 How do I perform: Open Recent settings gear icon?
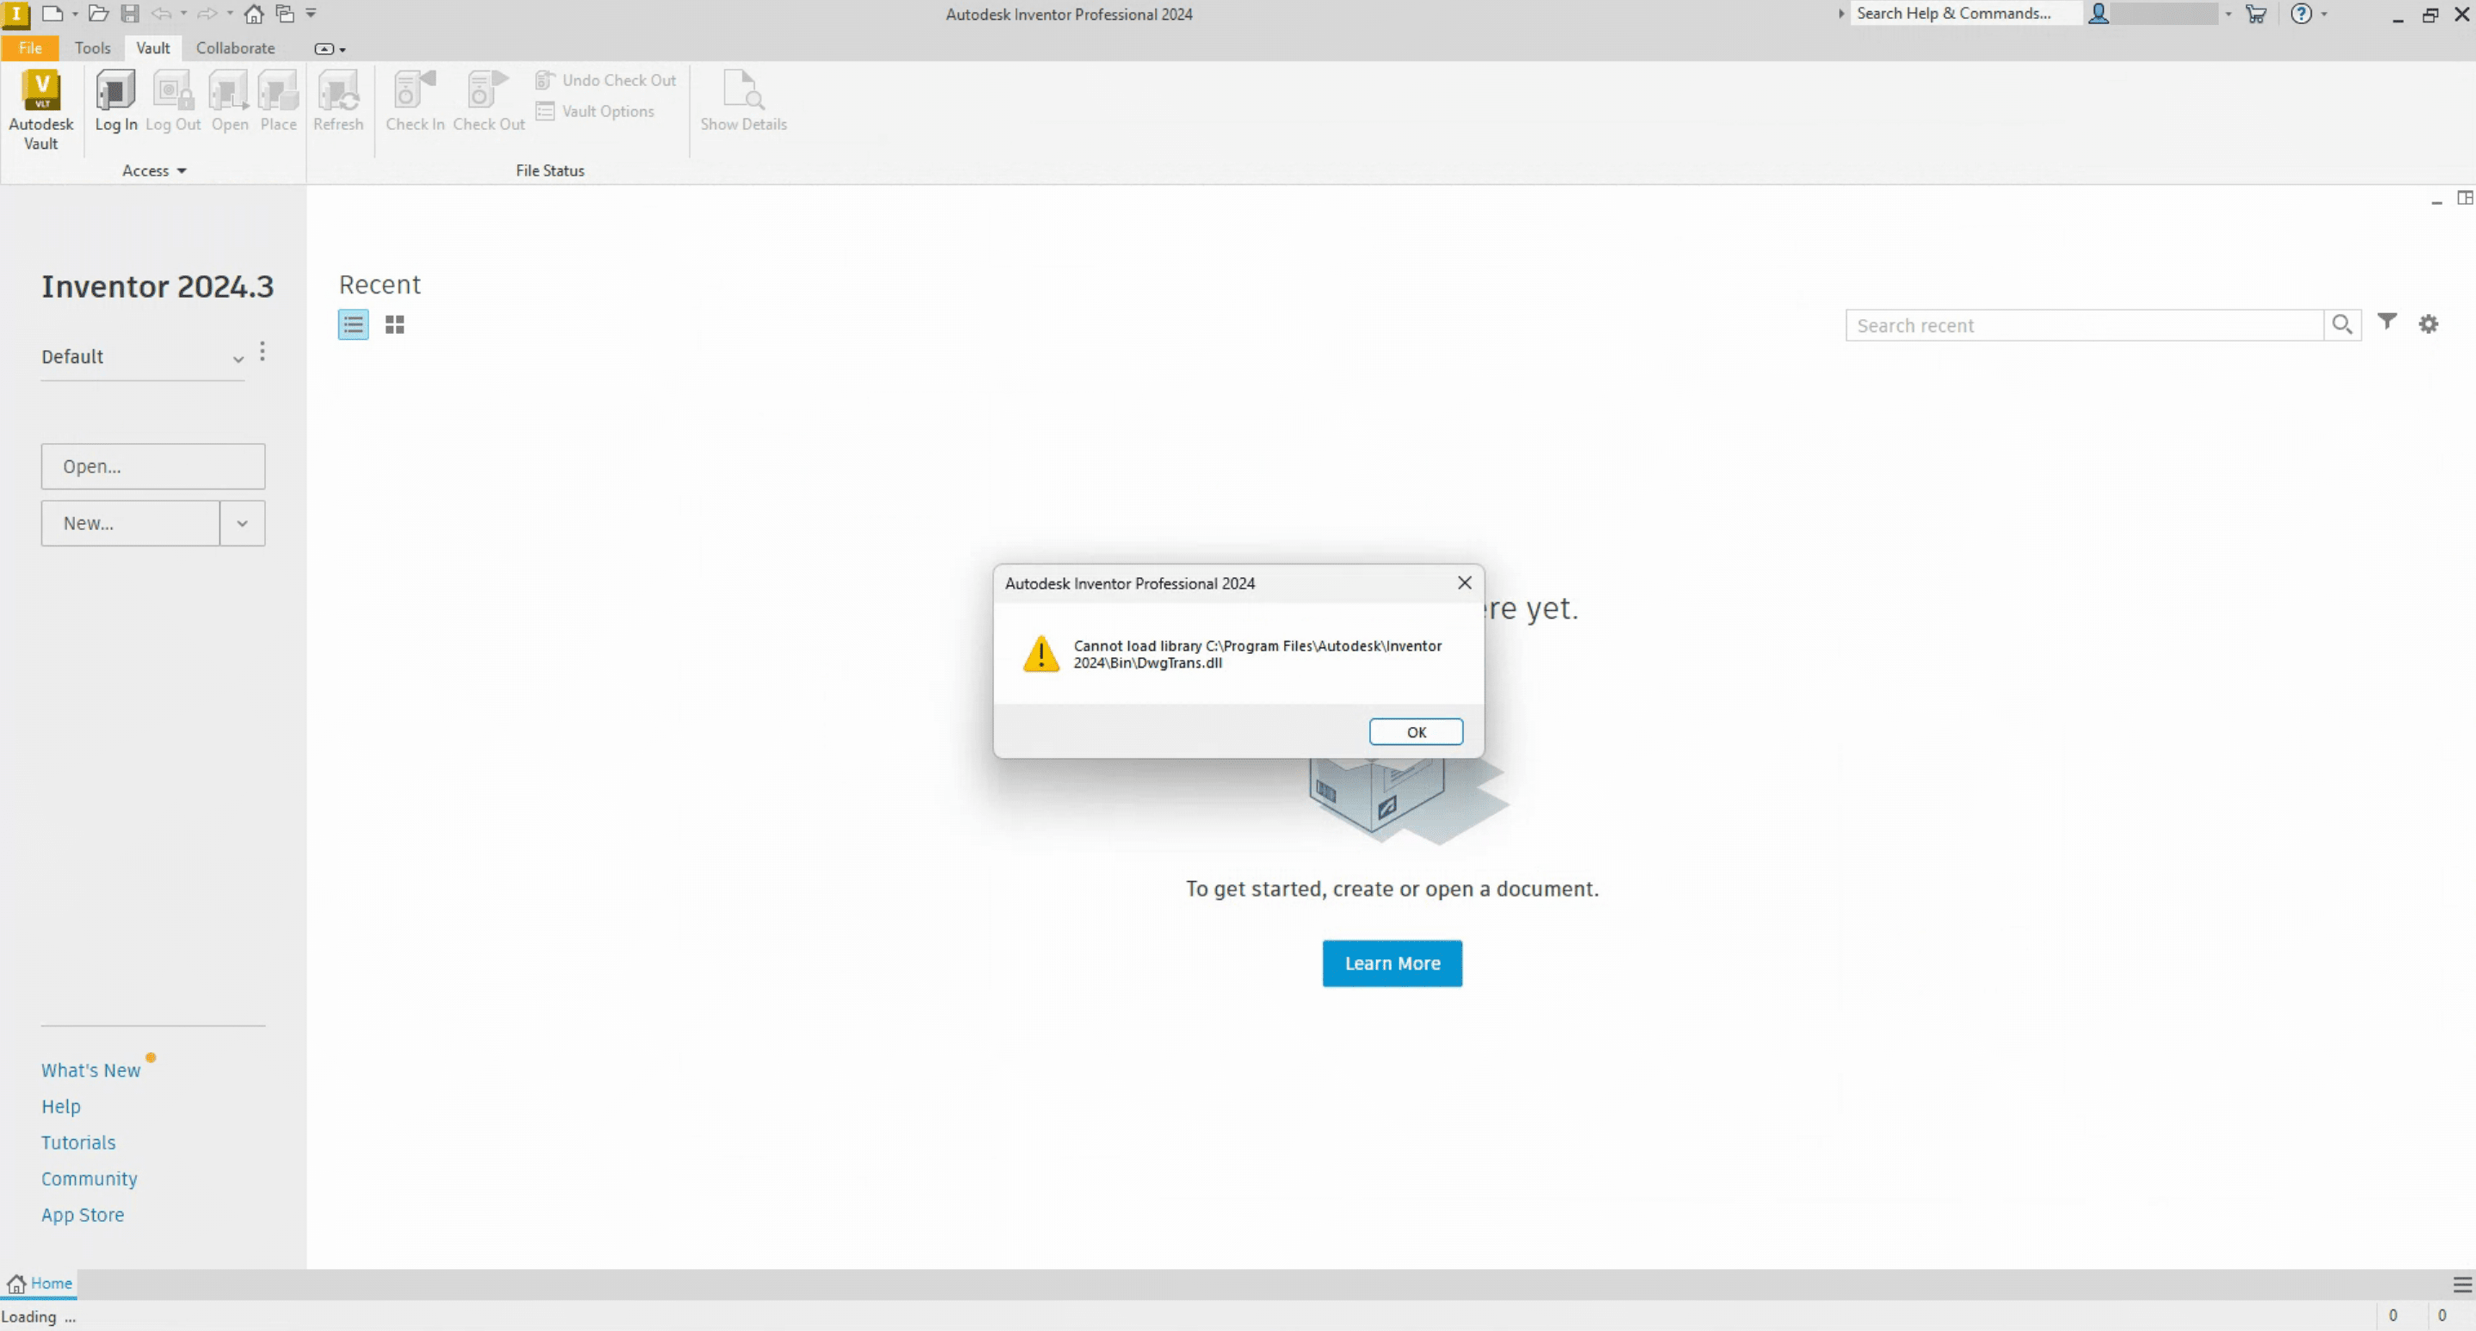[x=2429, y=324]
